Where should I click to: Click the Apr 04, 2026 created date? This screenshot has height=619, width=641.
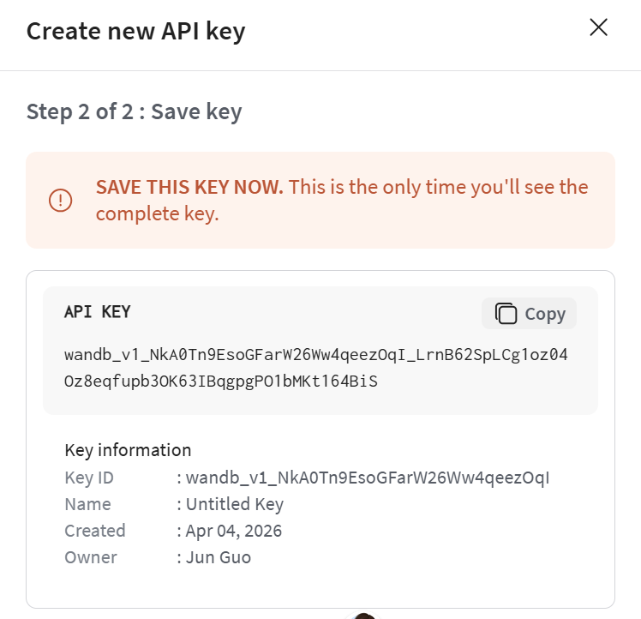pos(234,531)
